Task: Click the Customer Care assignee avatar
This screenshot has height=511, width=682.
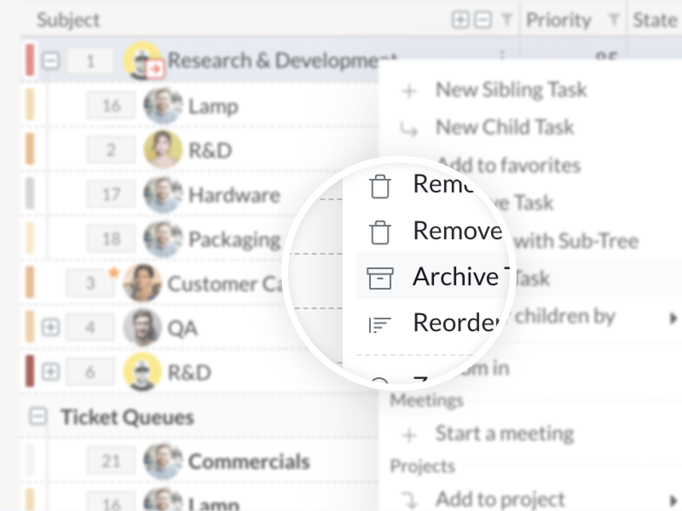Action: click(142, 283)
